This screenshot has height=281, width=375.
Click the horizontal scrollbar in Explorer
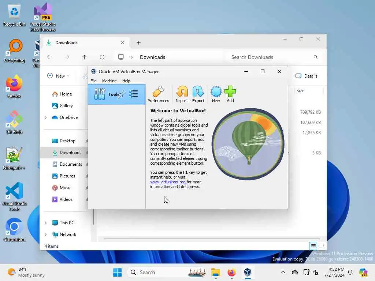(x=212, y=239)
